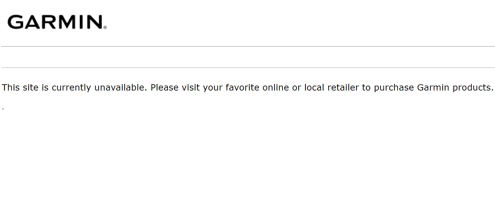The height and width of the screenshot is (199, 495).
Task: Click the word "local" in the message
Action: 314,88
